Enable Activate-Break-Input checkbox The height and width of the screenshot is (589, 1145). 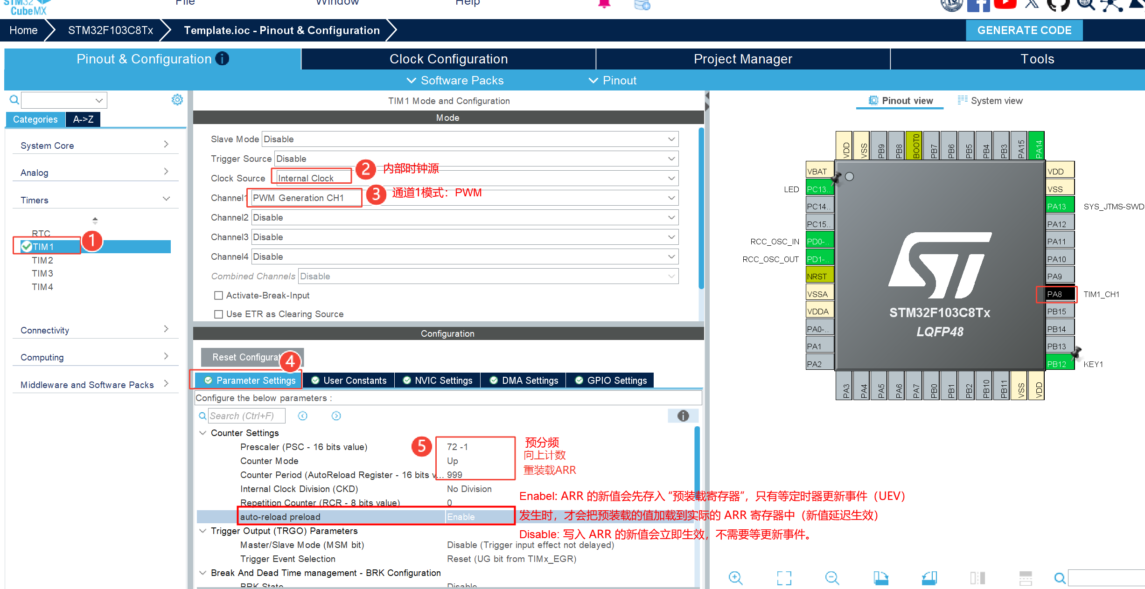[218, 296]
